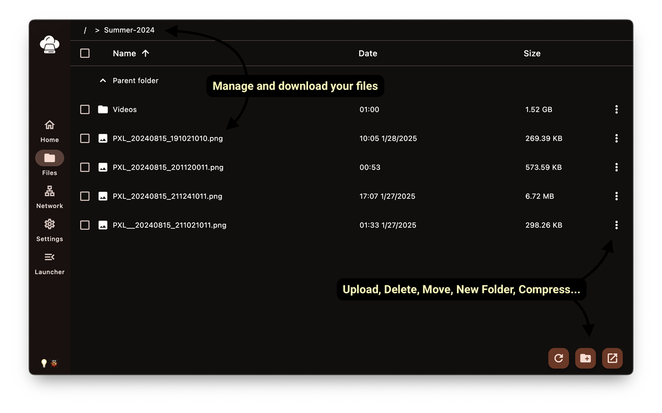Select the Files icon in the sidebar
662x413 pixels.
(49, 157)
